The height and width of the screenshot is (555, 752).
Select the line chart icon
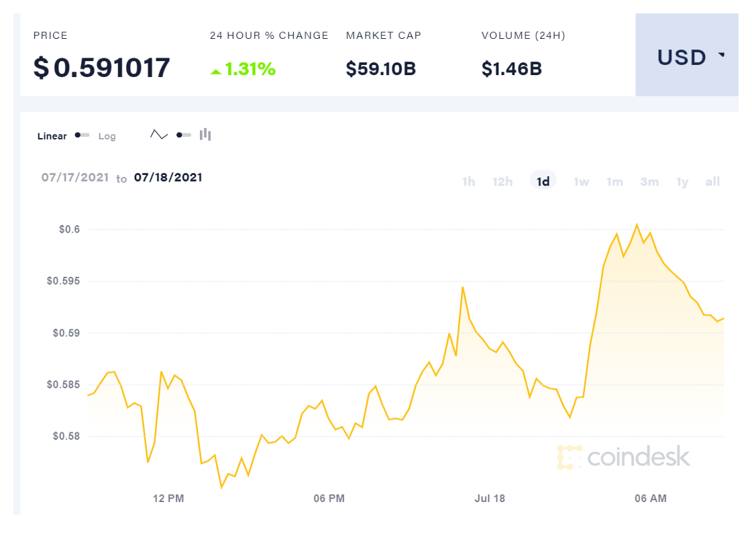159,135
